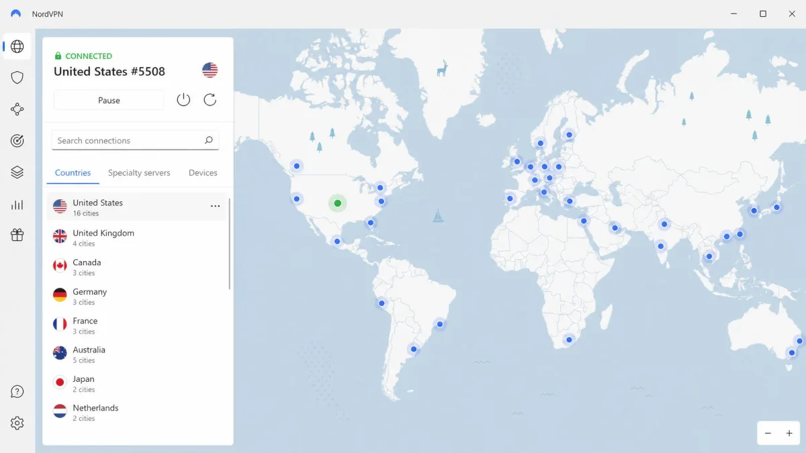
Task: Open the globe VPN map sidebar icon
Action: (x=17, y=46)
